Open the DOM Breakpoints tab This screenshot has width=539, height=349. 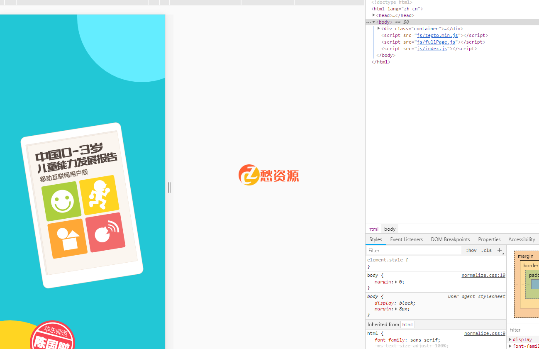[x=450, y=239]
